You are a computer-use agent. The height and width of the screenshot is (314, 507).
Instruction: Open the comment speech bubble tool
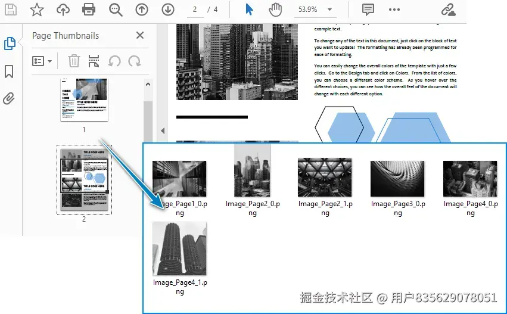368,10
